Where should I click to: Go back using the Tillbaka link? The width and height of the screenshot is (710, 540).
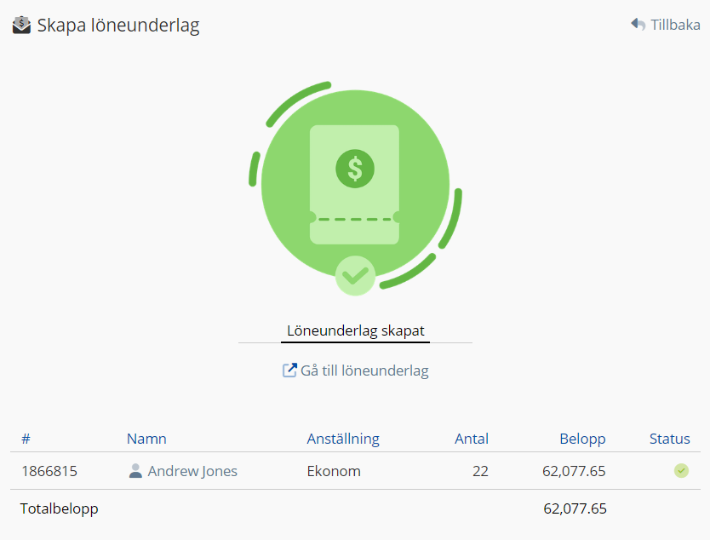coord(675,25)
